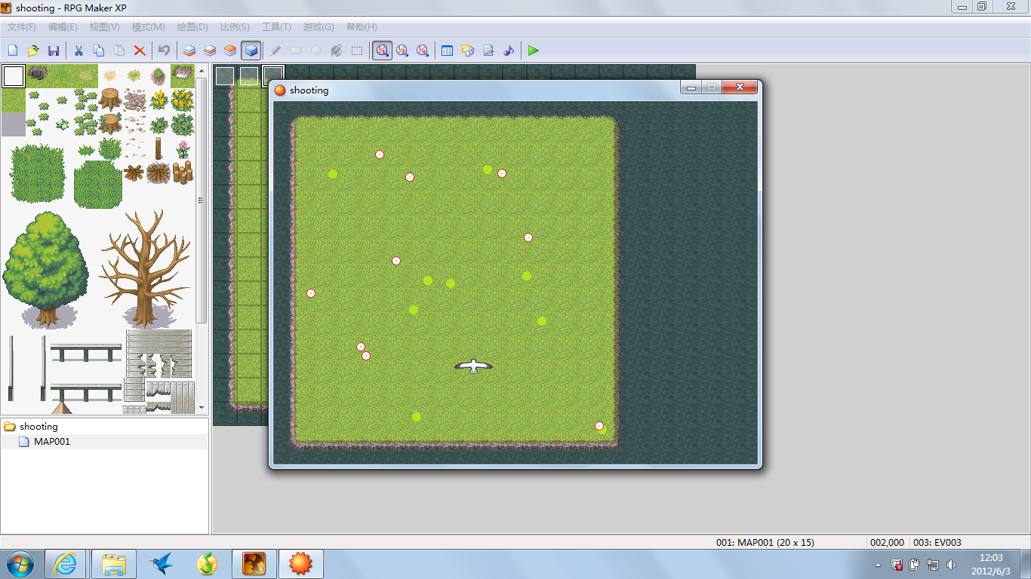The width and height of the screenshot is (1031, 579).
Task: Select the third map layer icon
Action: tap(230, 51)
